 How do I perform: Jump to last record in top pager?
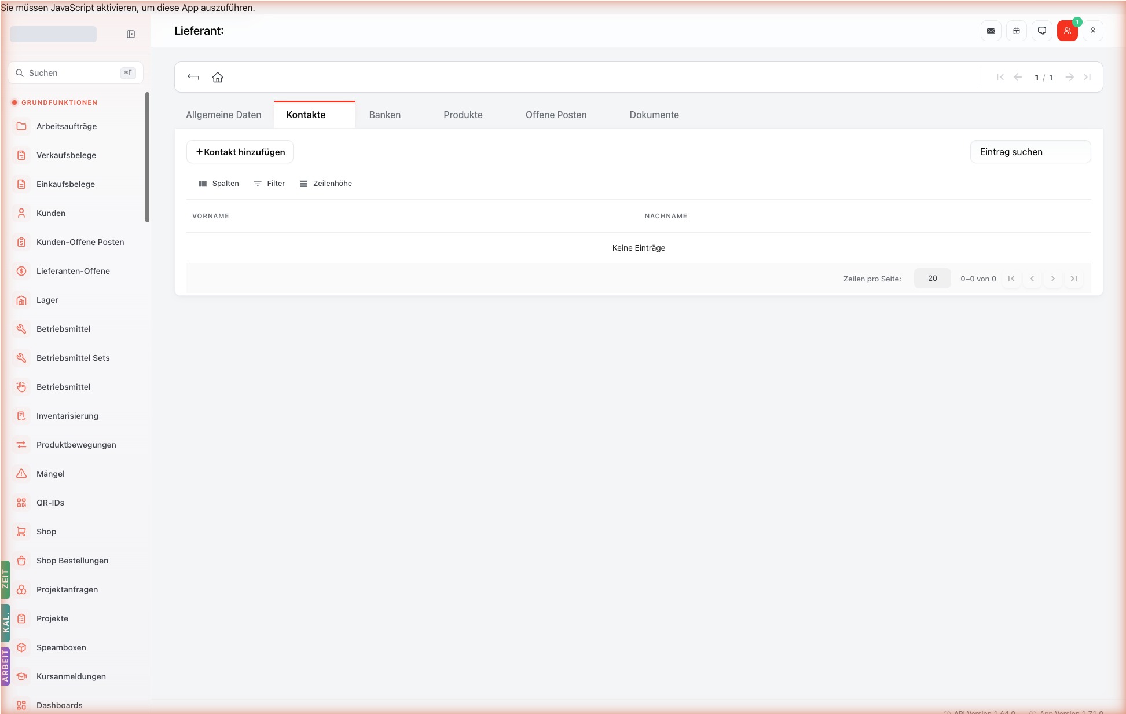coord(1087,77)
